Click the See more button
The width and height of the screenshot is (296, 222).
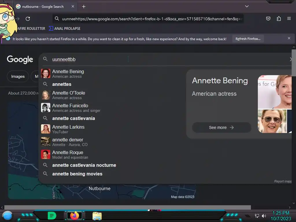coord(221,127)
